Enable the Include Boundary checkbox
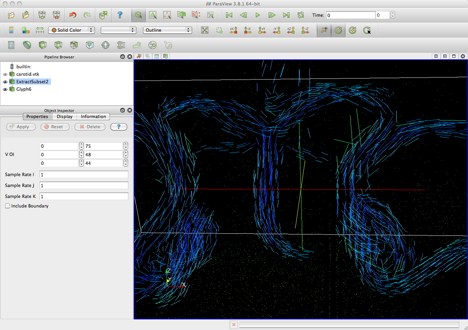The height and width of the screenshot is (330, 468). (8, 206)
